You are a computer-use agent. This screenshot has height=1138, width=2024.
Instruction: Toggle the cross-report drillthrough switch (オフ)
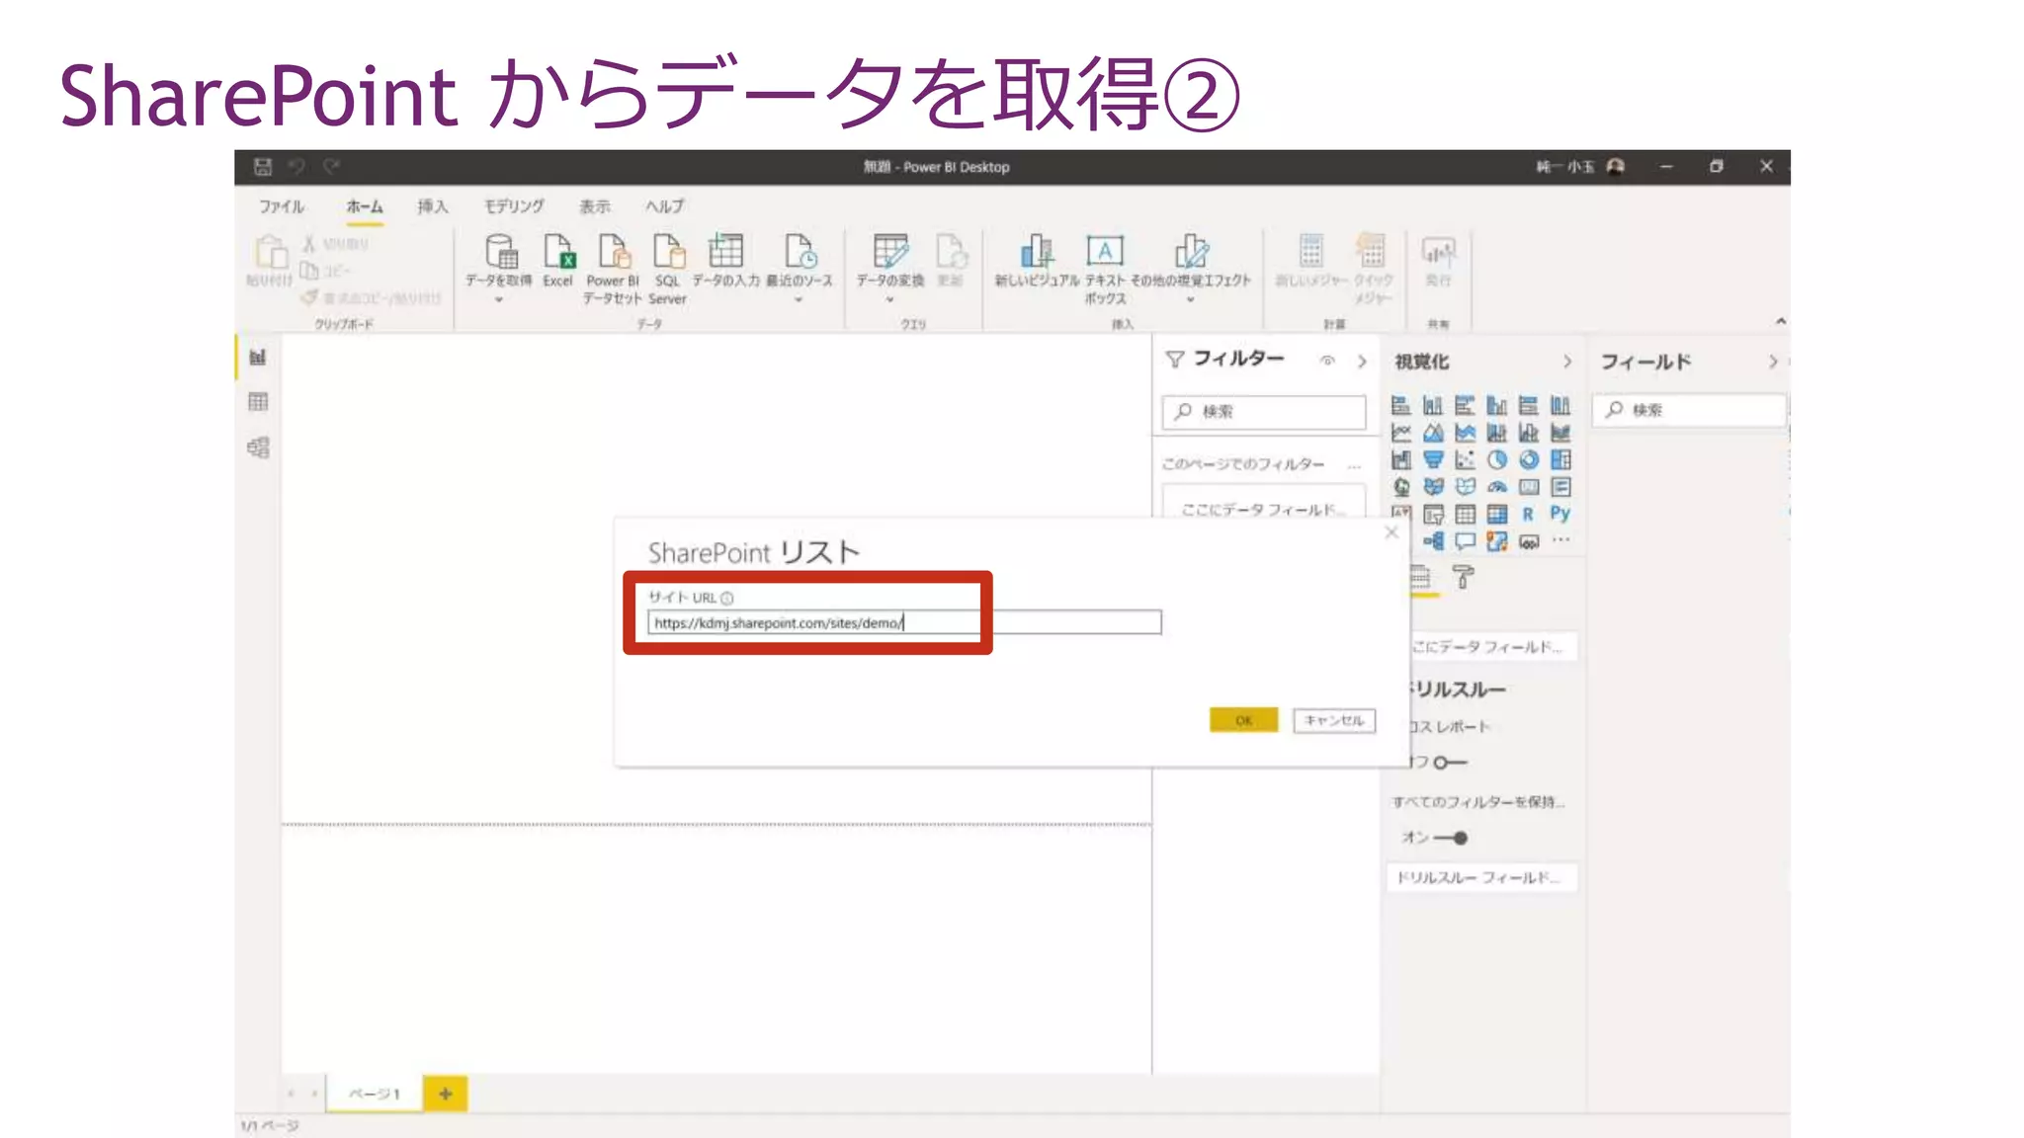pyautogui.click(x=1450, y=763)
